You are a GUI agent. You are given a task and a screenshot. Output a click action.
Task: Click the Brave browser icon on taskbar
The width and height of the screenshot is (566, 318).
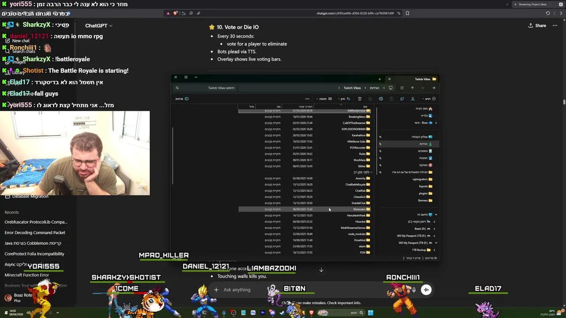coord(312,313)
